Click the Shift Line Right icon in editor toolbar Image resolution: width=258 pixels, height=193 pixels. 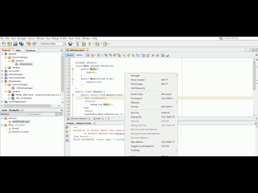[148, 55]
